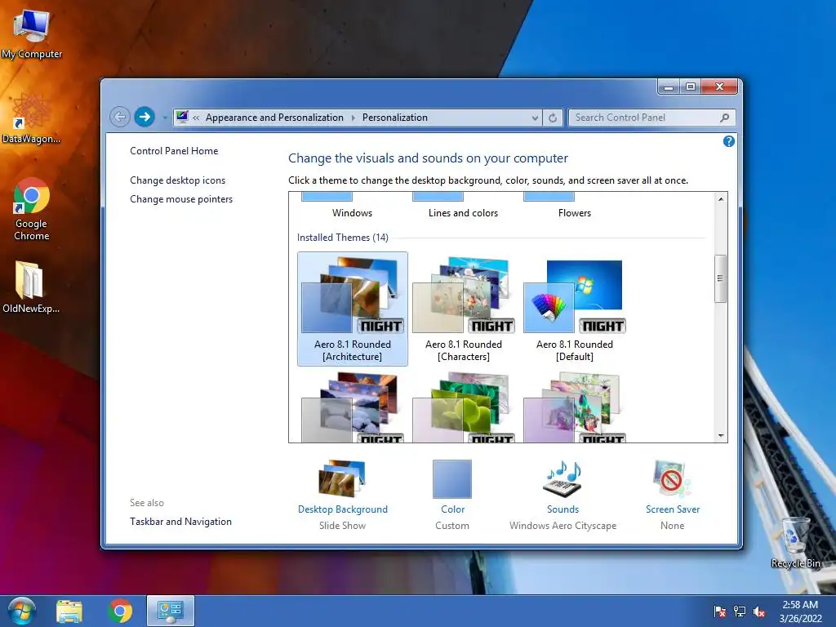Open Control Panel Home link
Screen dimensions: 836x627
pos(174,151)
